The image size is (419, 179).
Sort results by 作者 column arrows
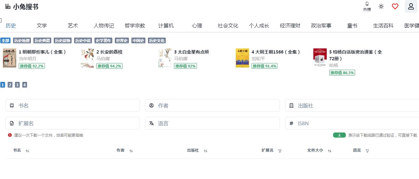click(131, 151)
